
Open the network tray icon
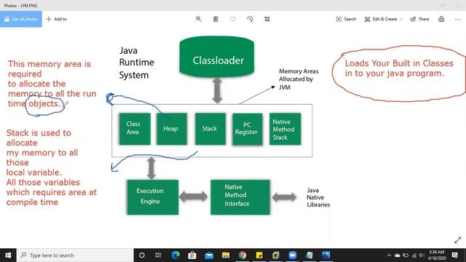pos(414,255)
